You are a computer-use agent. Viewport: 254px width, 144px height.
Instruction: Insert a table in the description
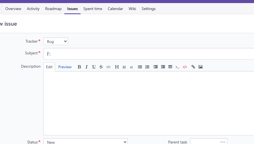[x=170, y=67]
